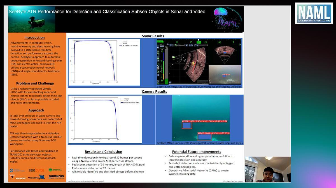This screenshot has height=188, width=336.
Task: Click the NAML 2022 jellyfish logo
Action: pyautogui.click(x=226, y=19)
